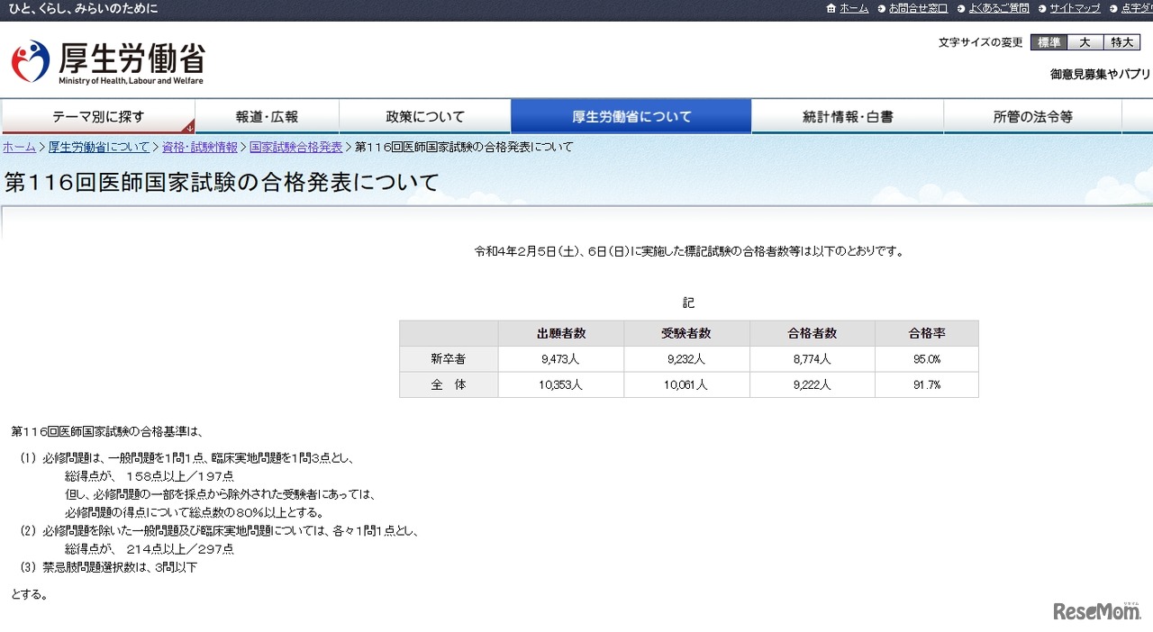Click the 資格・試験情報 breadcrumb link
Viewport: 1153px width, 632px height.
point(199,147)
